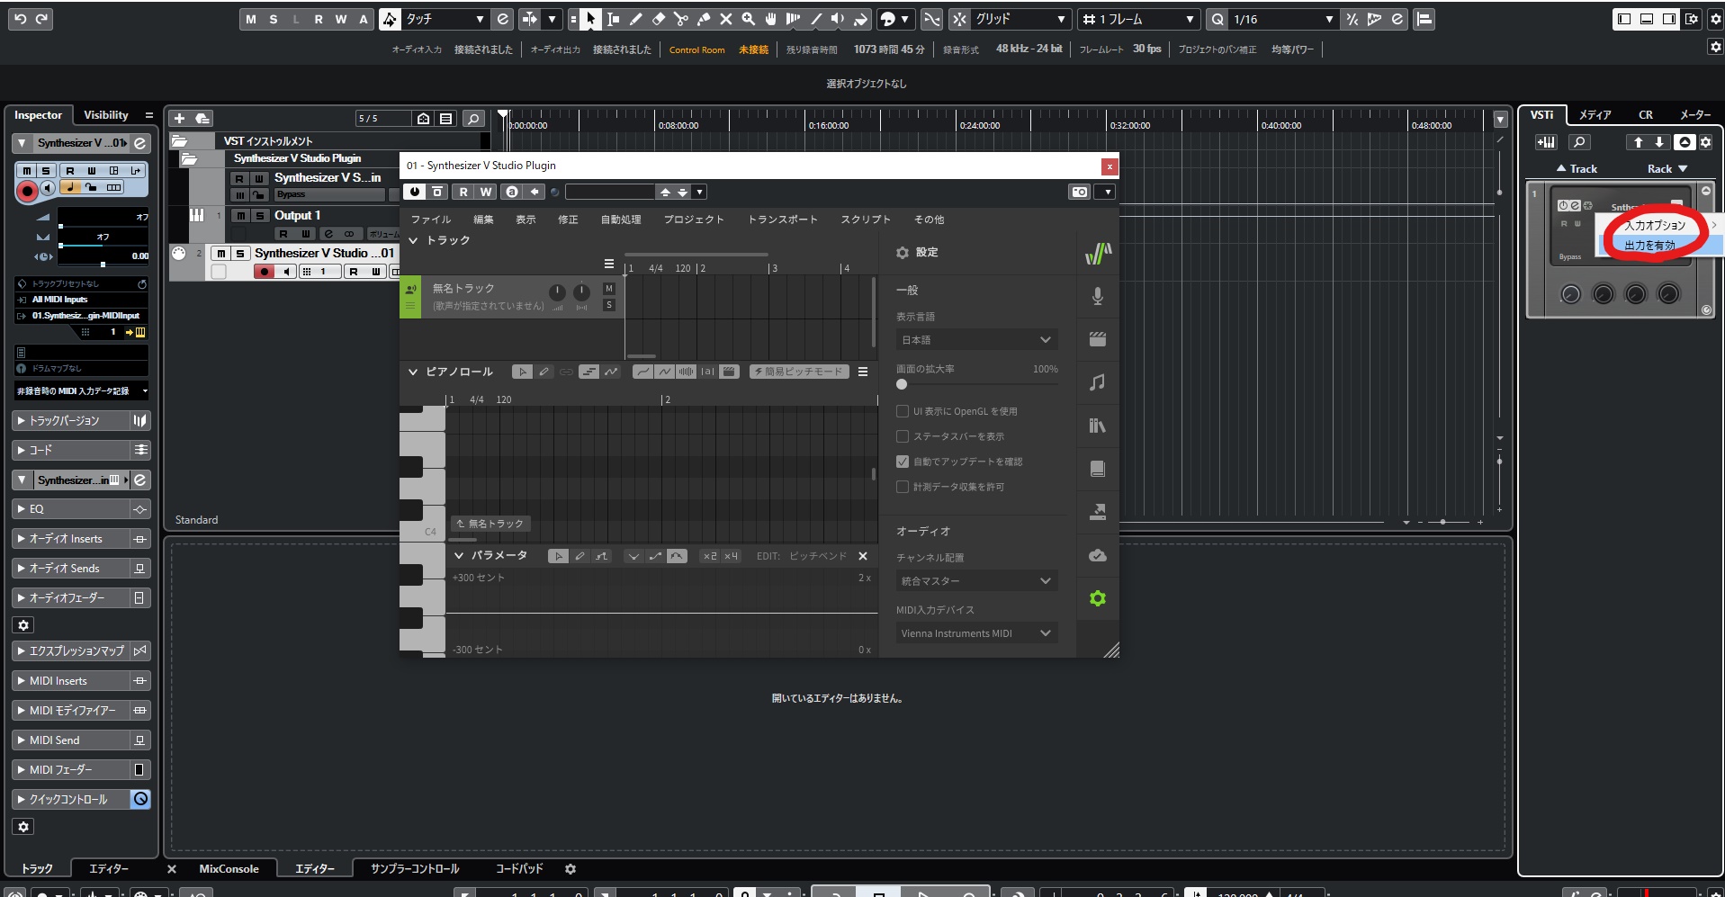This screenshot has width=1725, height=897.
Task: Open the Zoom magnifier tool
Action: [746, 19]
